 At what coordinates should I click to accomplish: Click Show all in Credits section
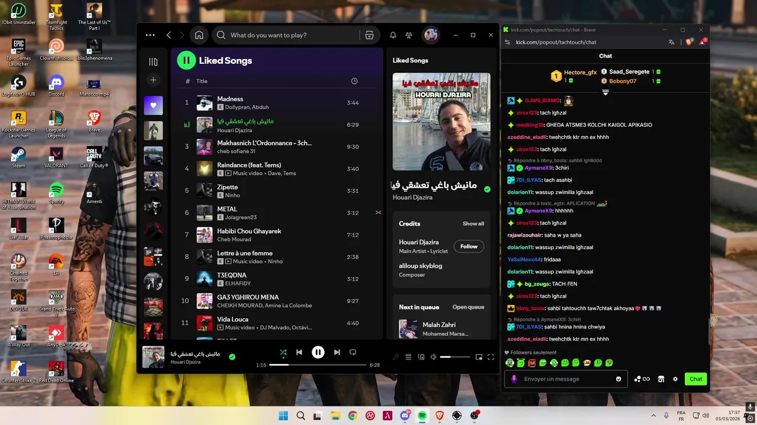pos(473,224)
